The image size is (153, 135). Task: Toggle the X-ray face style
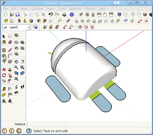pos(119,15)
